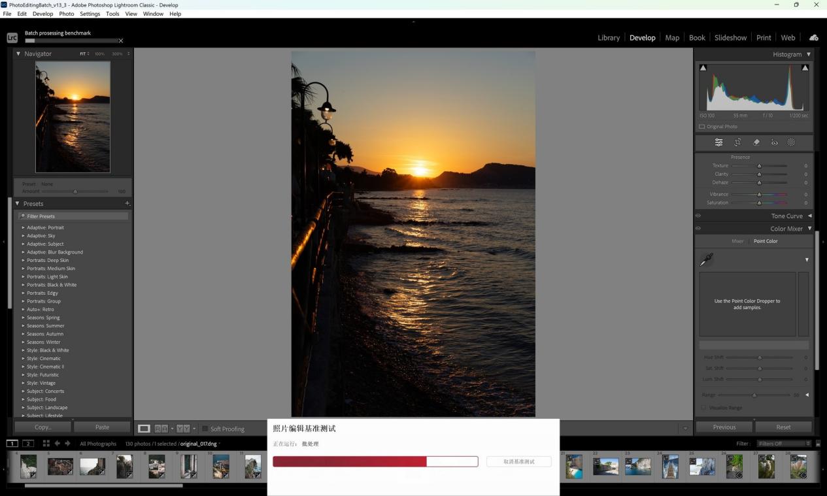Open the Masking tool

(x=791, y=142)
